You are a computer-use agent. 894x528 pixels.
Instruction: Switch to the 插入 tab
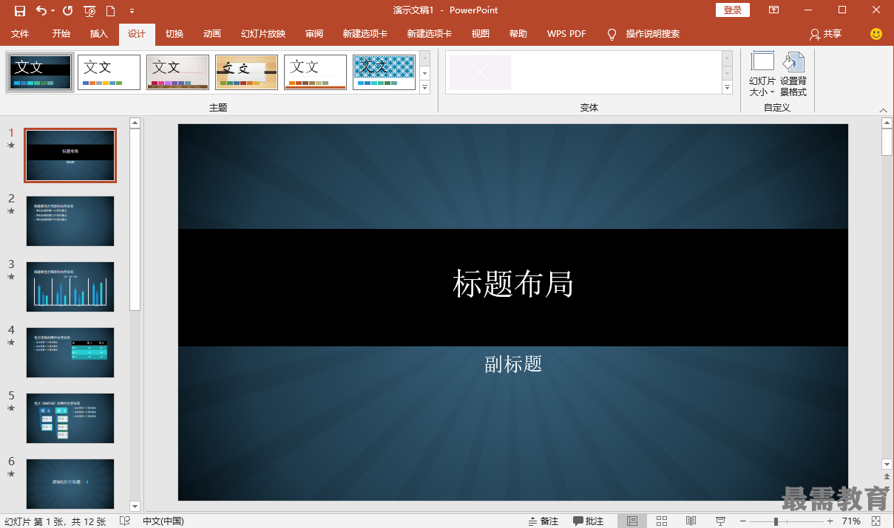[x=99, y=34]
